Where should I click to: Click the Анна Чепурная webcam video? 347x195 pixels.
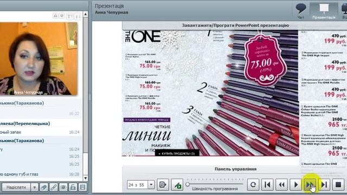tap(39, 58)
